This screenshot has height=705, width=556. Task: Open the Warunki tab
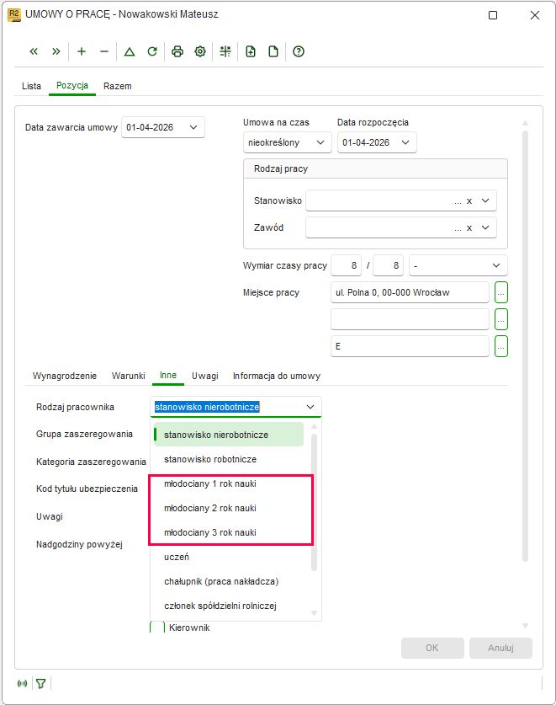(x=129, y=376)
